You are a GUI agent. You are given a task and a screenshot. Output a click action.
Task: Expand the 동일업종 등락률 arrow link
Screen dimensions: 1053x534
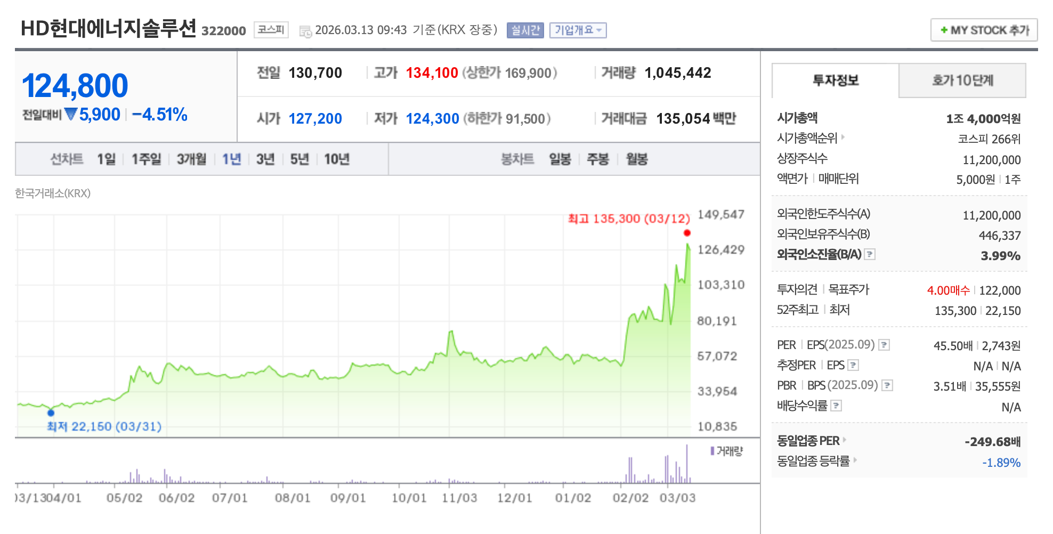(x=855, y=460)
